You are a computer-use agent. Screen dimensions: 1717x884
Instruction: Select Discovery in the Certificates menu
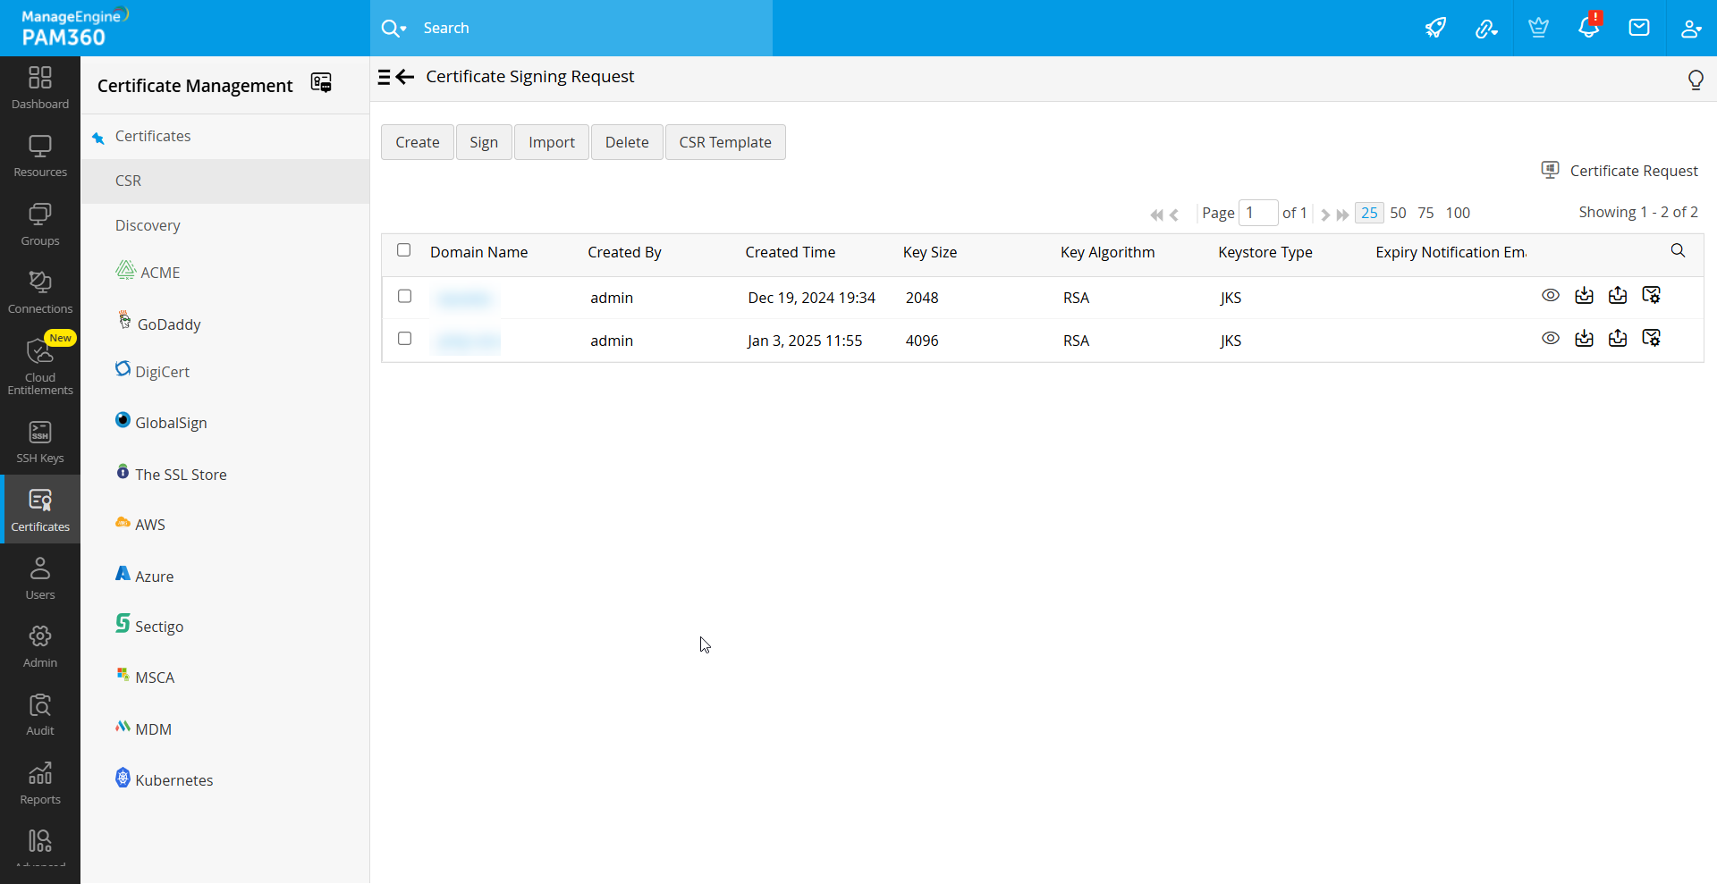point(148,225)
